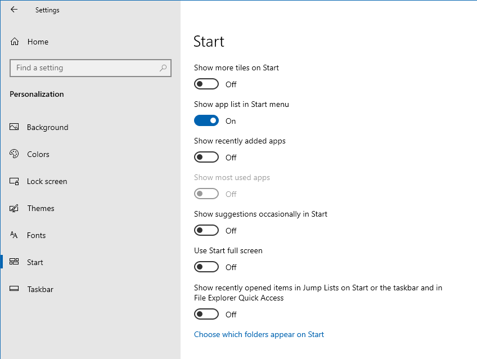Screen dimensions: 477x359
Task: Enable Show recently added apps
Action: click(x=206, y=156)
